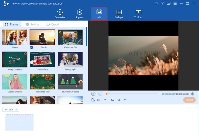
Task: Click the register key icon
Action: [x=162, y=4]
